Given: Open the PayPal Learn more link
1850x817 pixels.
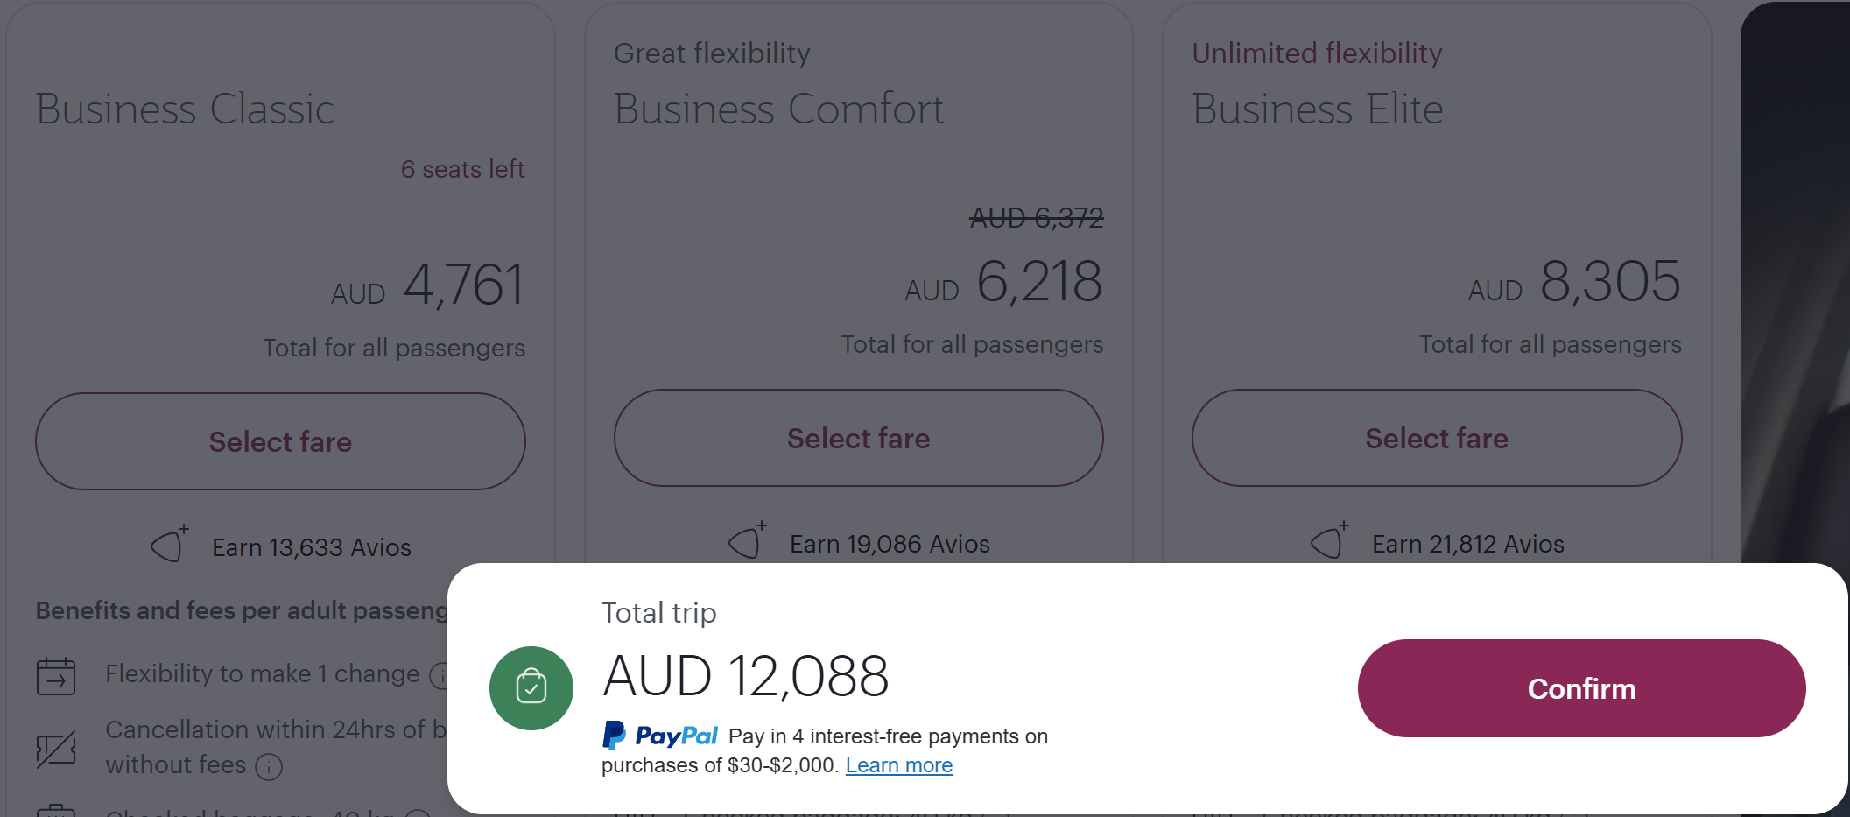Looking at the screenshot, I should click(x=899, y=765).
